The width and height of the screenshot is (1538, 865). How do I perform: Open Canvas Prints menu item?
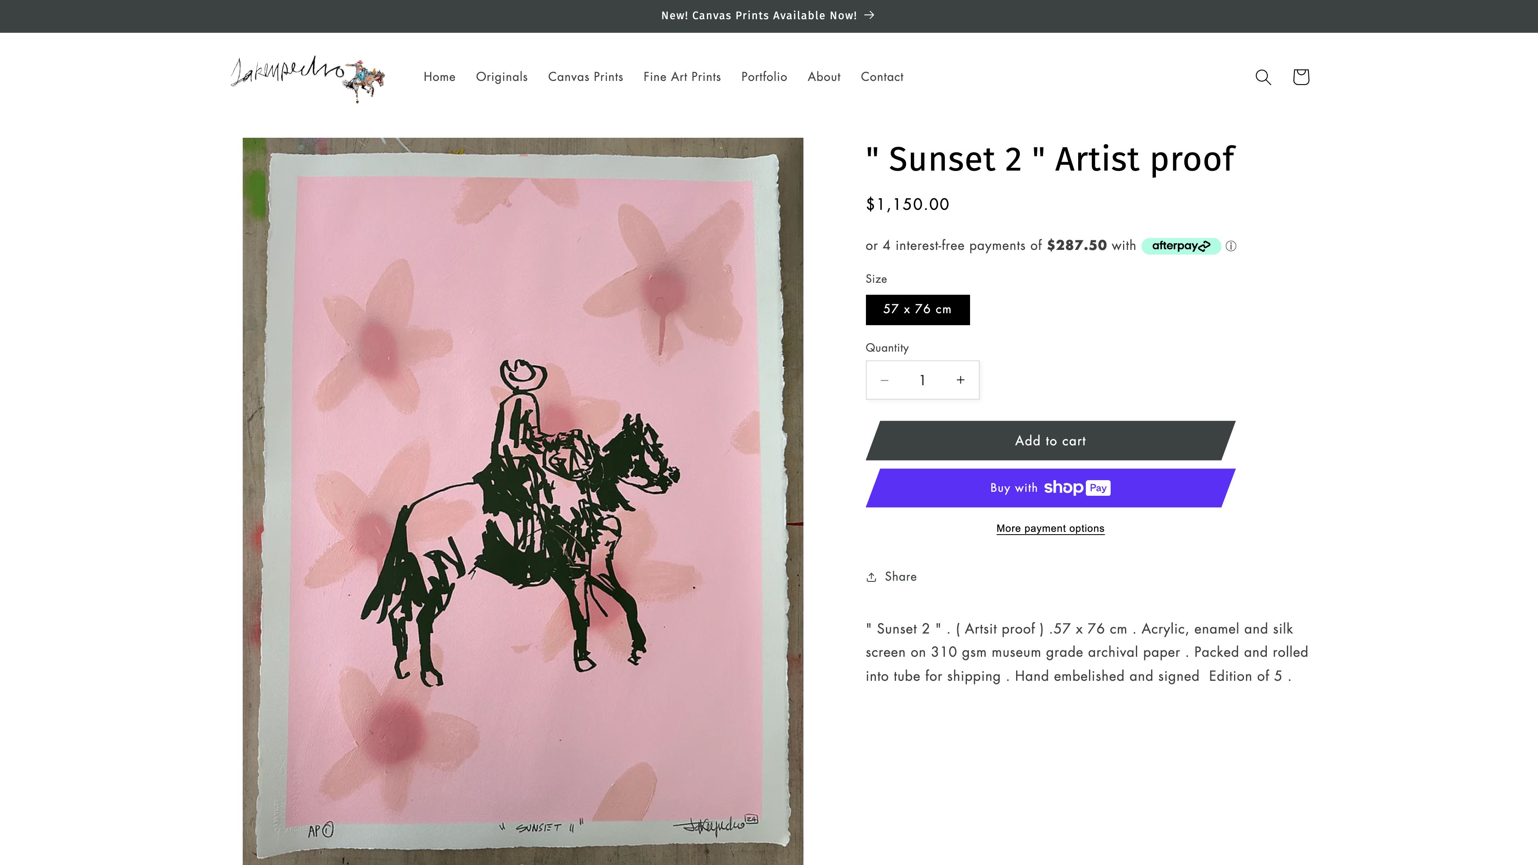click(585, 77)
